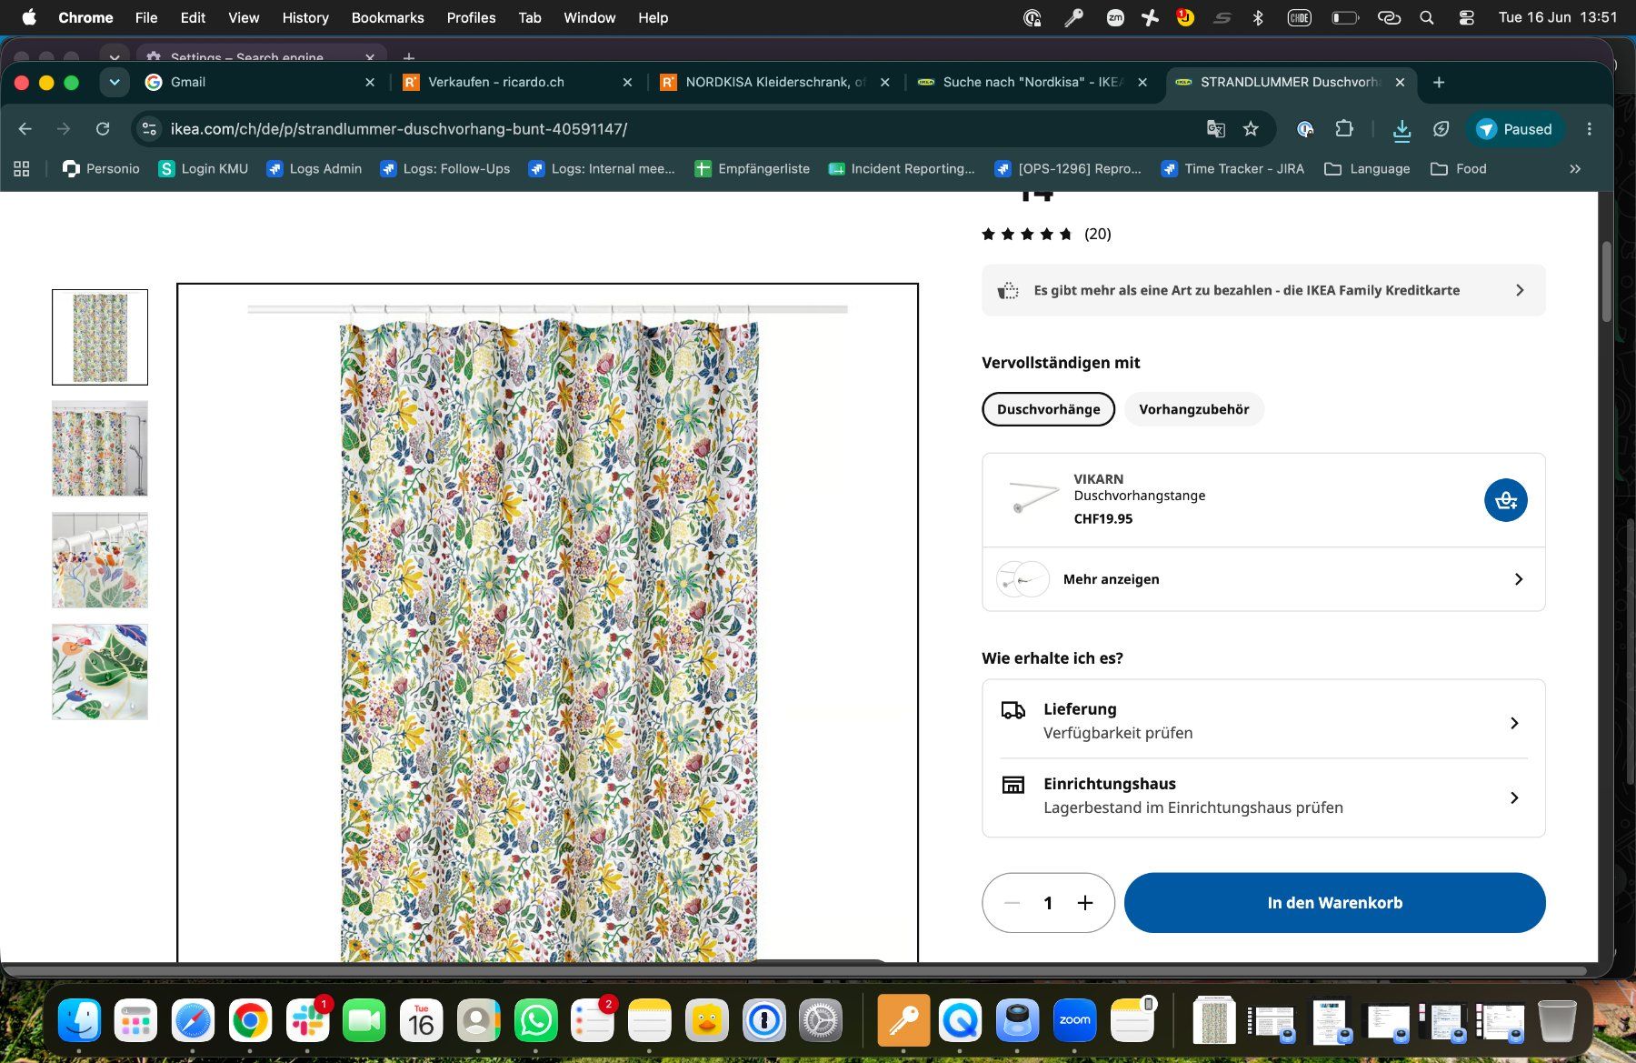Open 1Password from the dock

click(763, 1020)
